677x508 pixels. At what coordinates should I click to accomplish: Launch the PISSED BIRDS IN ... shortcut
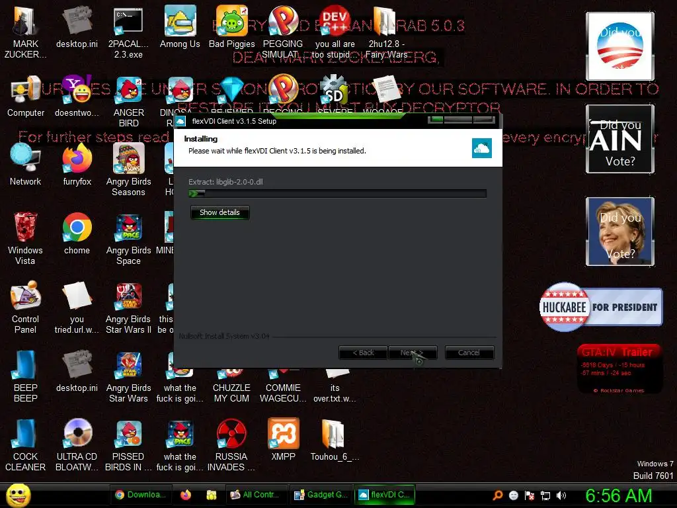point(128,444)
